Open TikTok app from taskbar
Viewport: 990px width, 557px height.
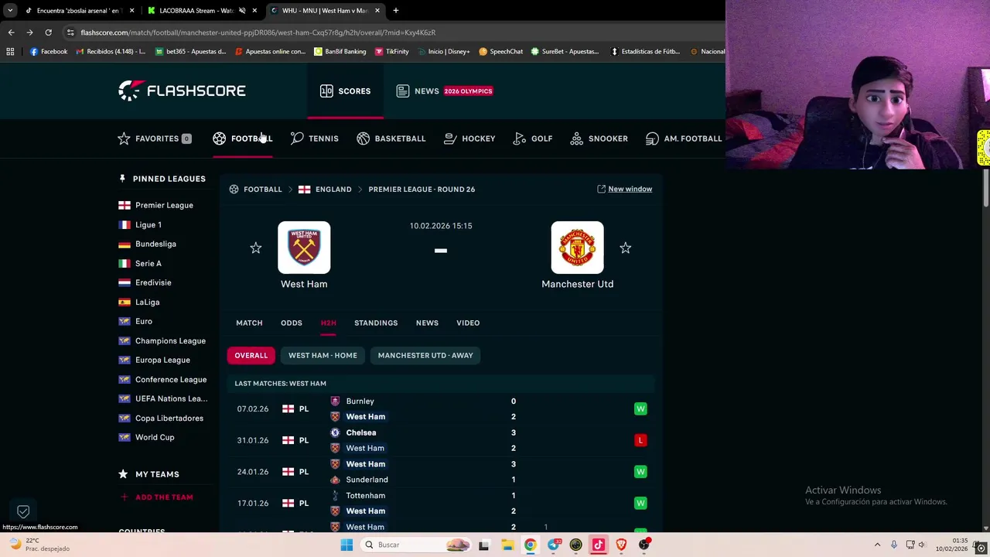coord(598,545)
